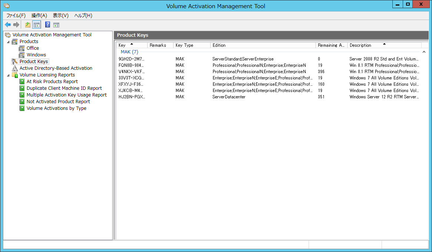
Task: Click the Back arrow toolbar icon
Action: pos(8,25)
